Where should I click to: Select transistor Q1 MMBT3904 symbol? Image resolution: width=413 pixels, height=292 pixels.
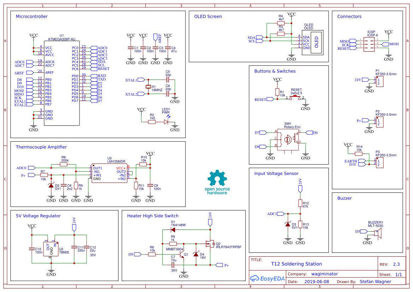point(181,255)
